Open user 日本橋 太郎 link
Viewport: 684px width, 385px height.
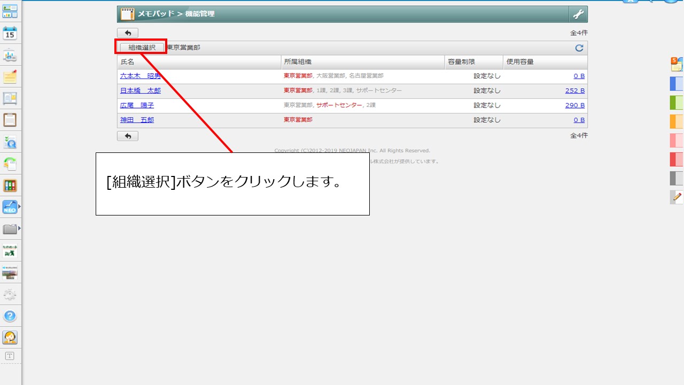140,91
